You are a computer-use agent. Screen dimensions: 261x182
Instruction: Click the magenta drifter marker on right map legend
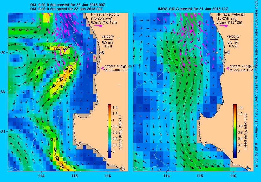228,68
